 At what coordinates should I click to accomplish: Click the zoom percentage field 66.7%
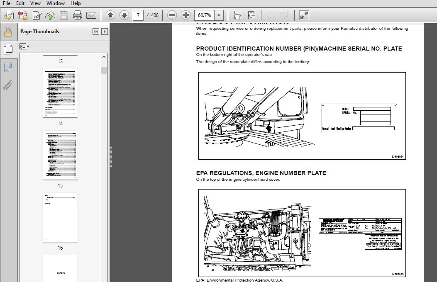click(204, 15)
